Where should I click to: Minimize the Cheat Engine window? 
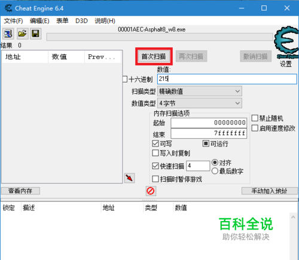click(x=242, y=8)
